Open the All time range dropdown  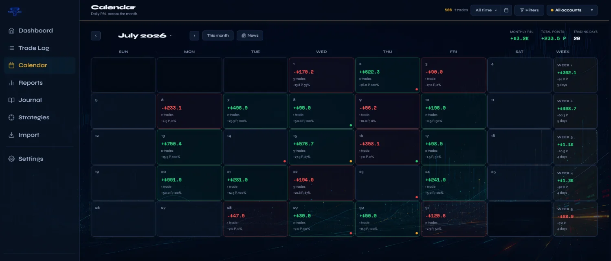486,10
